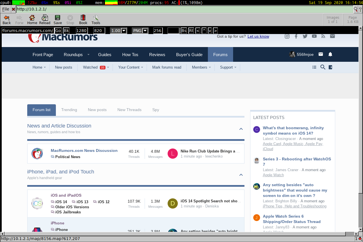The height and width of the screenshot is (242, 363).
Task: Open MacRumors YouTube icon
Action: 314,36
